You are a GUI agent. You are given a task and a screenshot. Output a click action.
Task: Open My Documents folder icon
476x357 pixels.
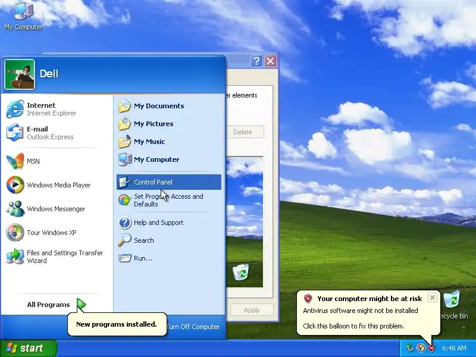pyautogui.click(x=124, y=106)
